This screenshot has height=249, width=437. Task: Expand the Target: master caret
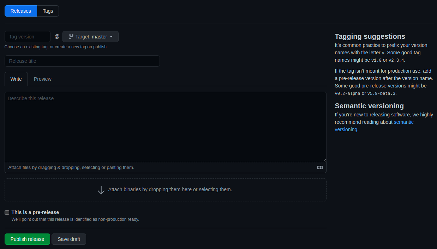point(111,37)
